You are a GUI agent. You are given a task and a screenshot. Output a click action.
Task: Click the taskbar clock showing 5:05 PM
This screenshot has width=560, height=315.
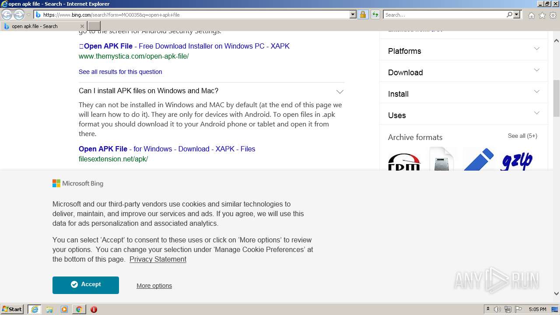537,309
